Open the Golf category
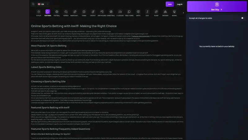Image resolution: width=248 pixels, height=140 pixels. pos(147,13)
